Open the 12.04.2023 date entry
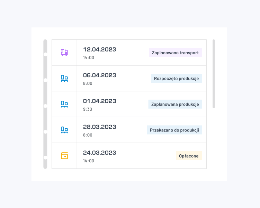 tap(99, 49)
